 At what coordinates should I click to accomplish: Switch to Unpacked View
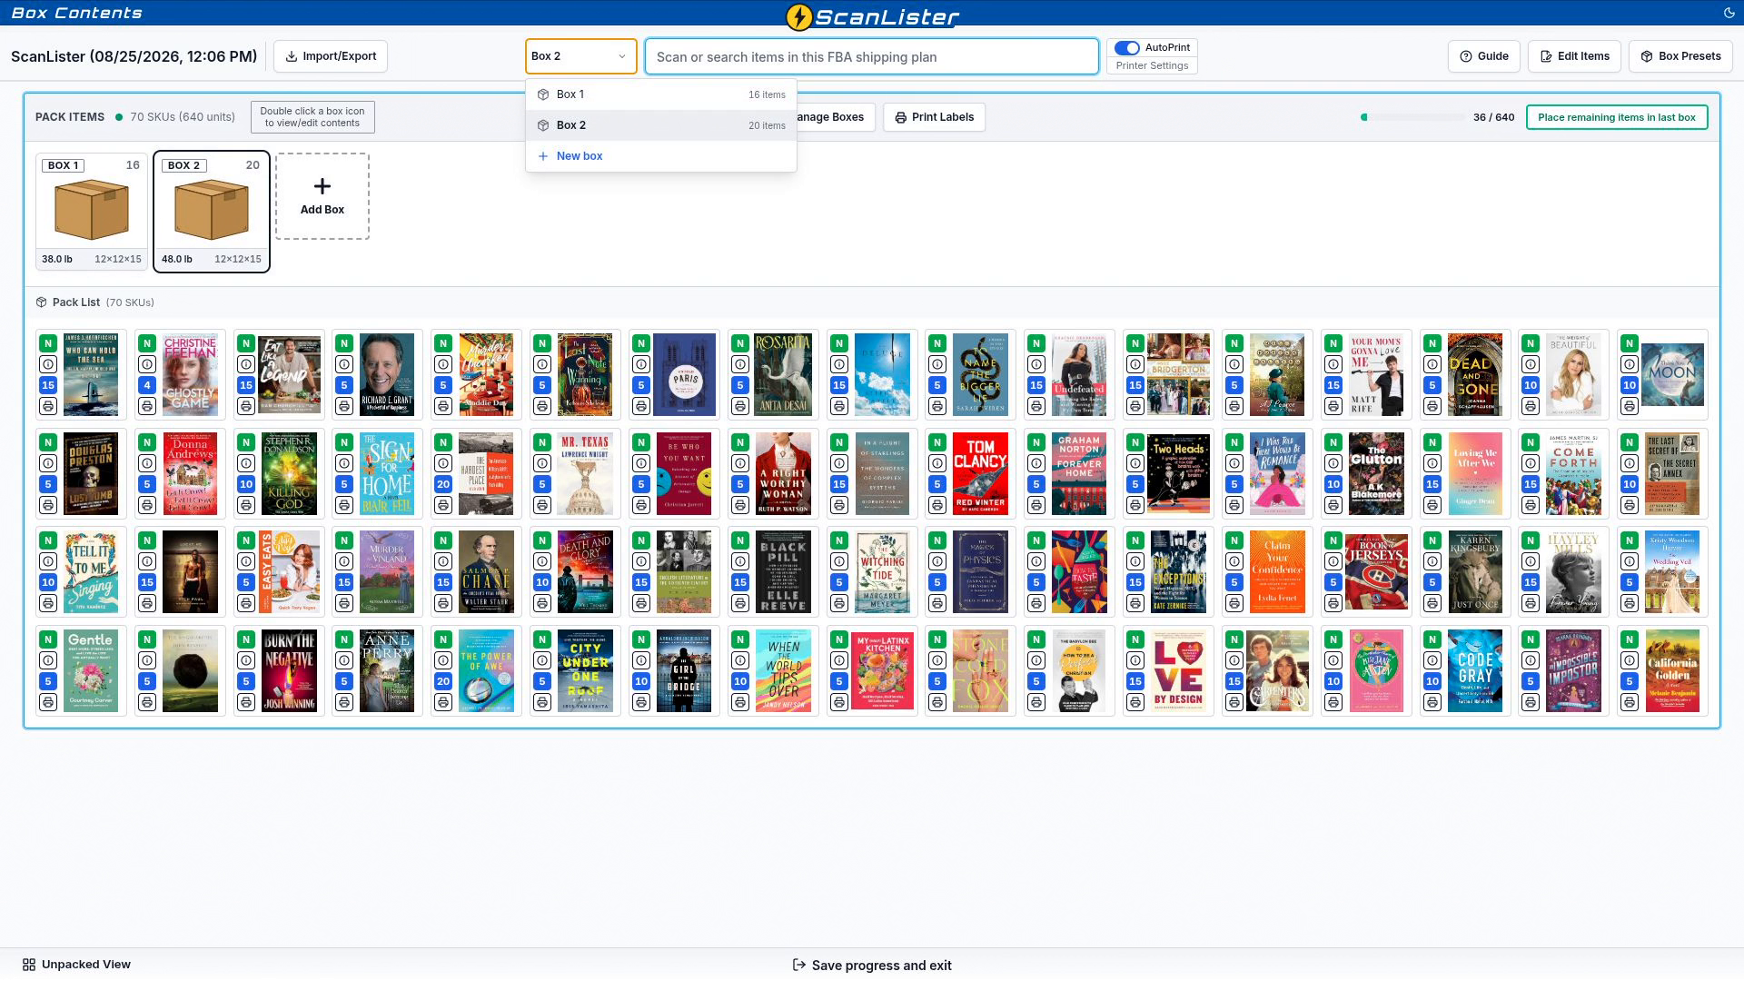point(76,965)
